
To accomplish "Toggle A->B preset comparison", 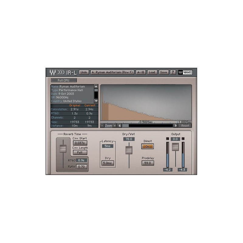I will click(x=141, y=72).
